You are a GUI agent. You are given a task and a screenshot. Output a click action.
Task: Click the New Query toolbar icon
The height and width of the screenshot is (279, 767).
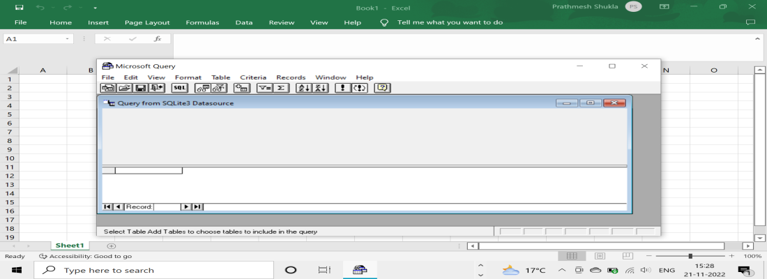tap(108, 88)
